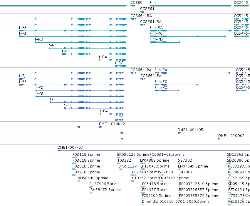Click the f-PJ CDS label
This screenshot has height=206, width=250.
22,76
